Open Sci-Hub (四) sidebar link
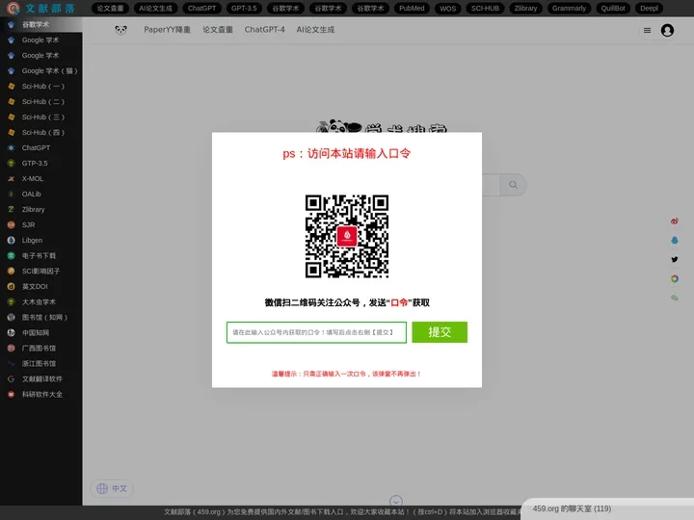The height and width of the screenshot is (520, 694). [x=41, y=132]
